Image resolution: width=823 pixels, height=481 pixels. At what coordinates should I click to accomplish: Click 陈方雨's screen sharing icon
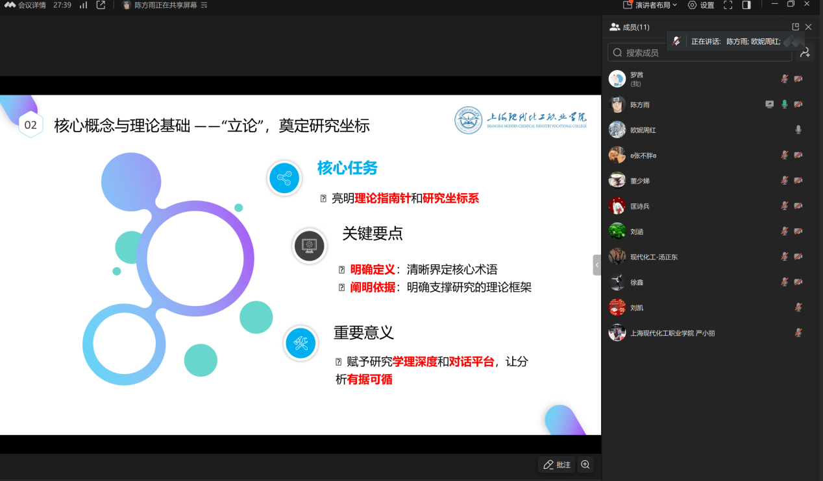pos(770,104)
